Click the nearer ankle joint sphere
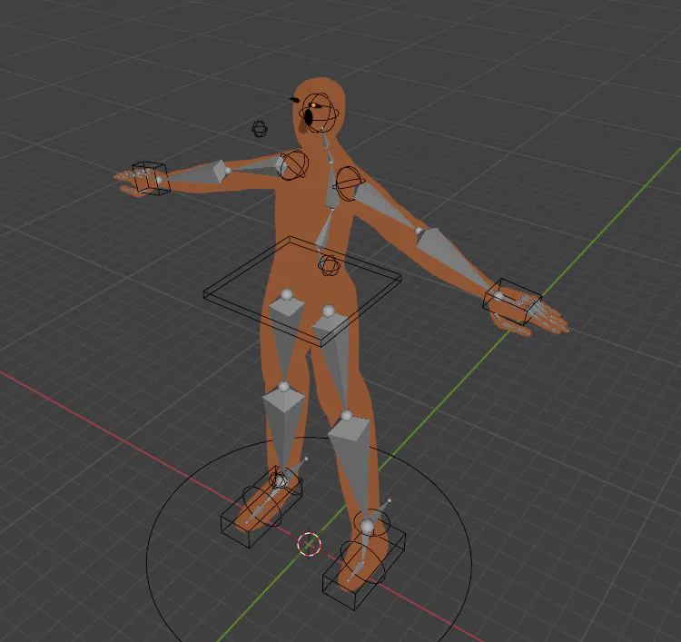Screen dimensions: 681x642 click(x=368, y=527)
